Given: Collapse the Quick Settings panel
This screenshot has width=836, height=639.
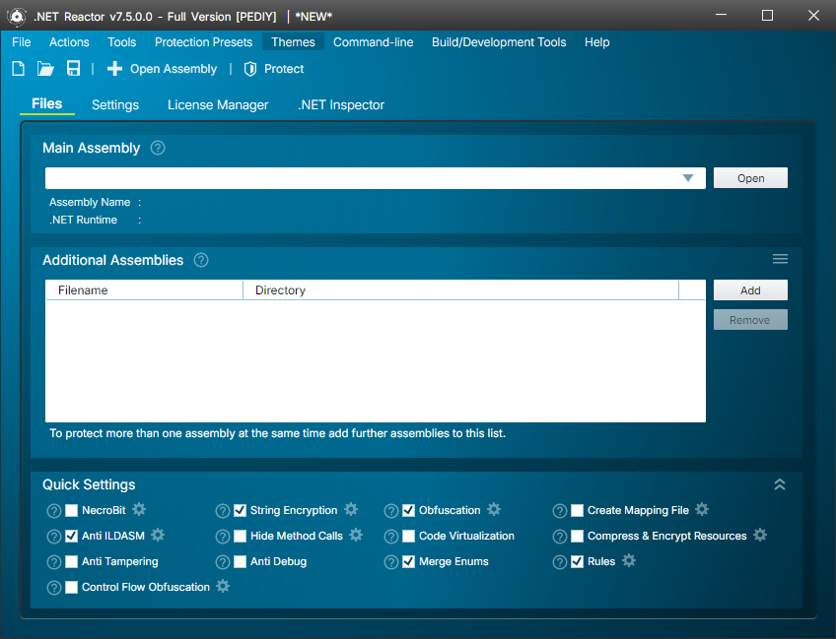Looking at the screenshot, I should click(780, 483).
